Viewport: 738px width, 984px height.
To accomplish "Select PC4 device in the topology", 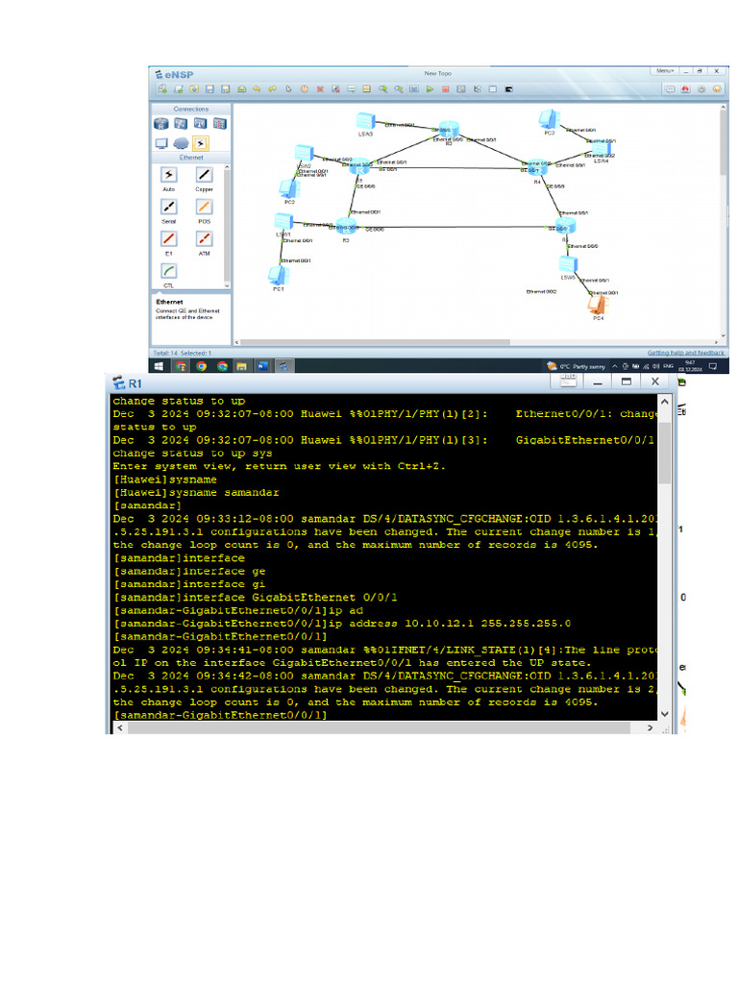I will pyautogui.click(x=598, y=305).
